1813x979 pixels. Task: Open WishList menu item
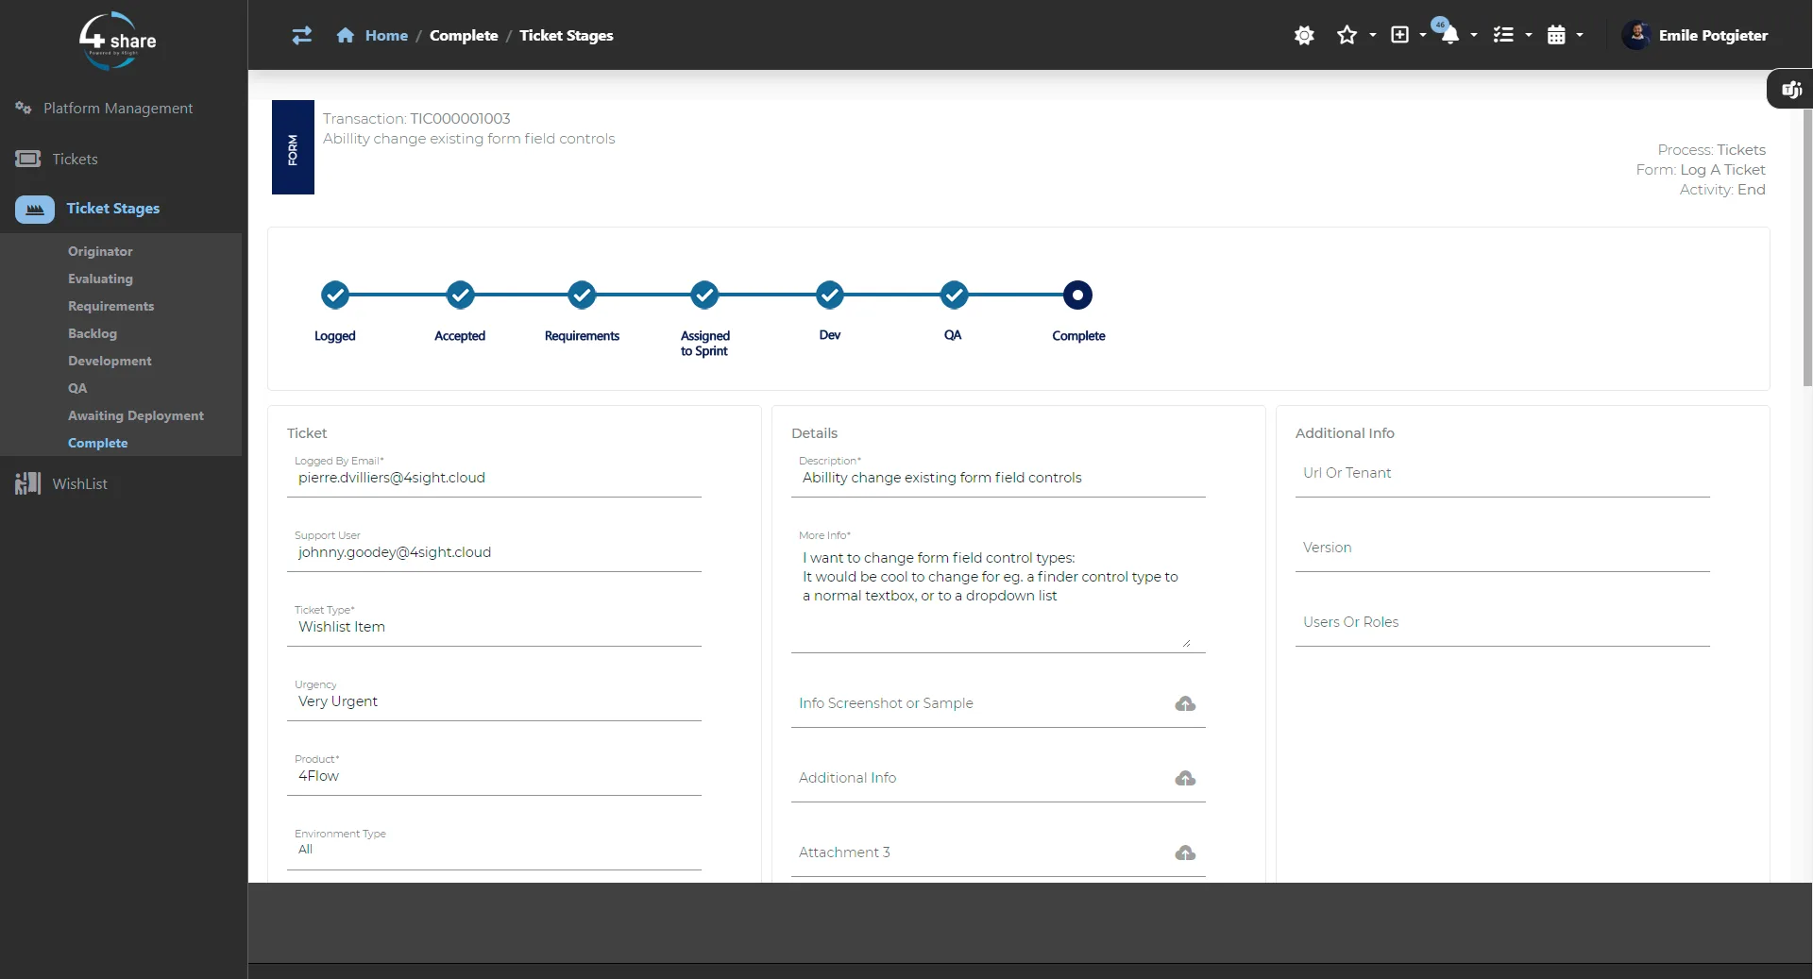(x=79, y=483)
